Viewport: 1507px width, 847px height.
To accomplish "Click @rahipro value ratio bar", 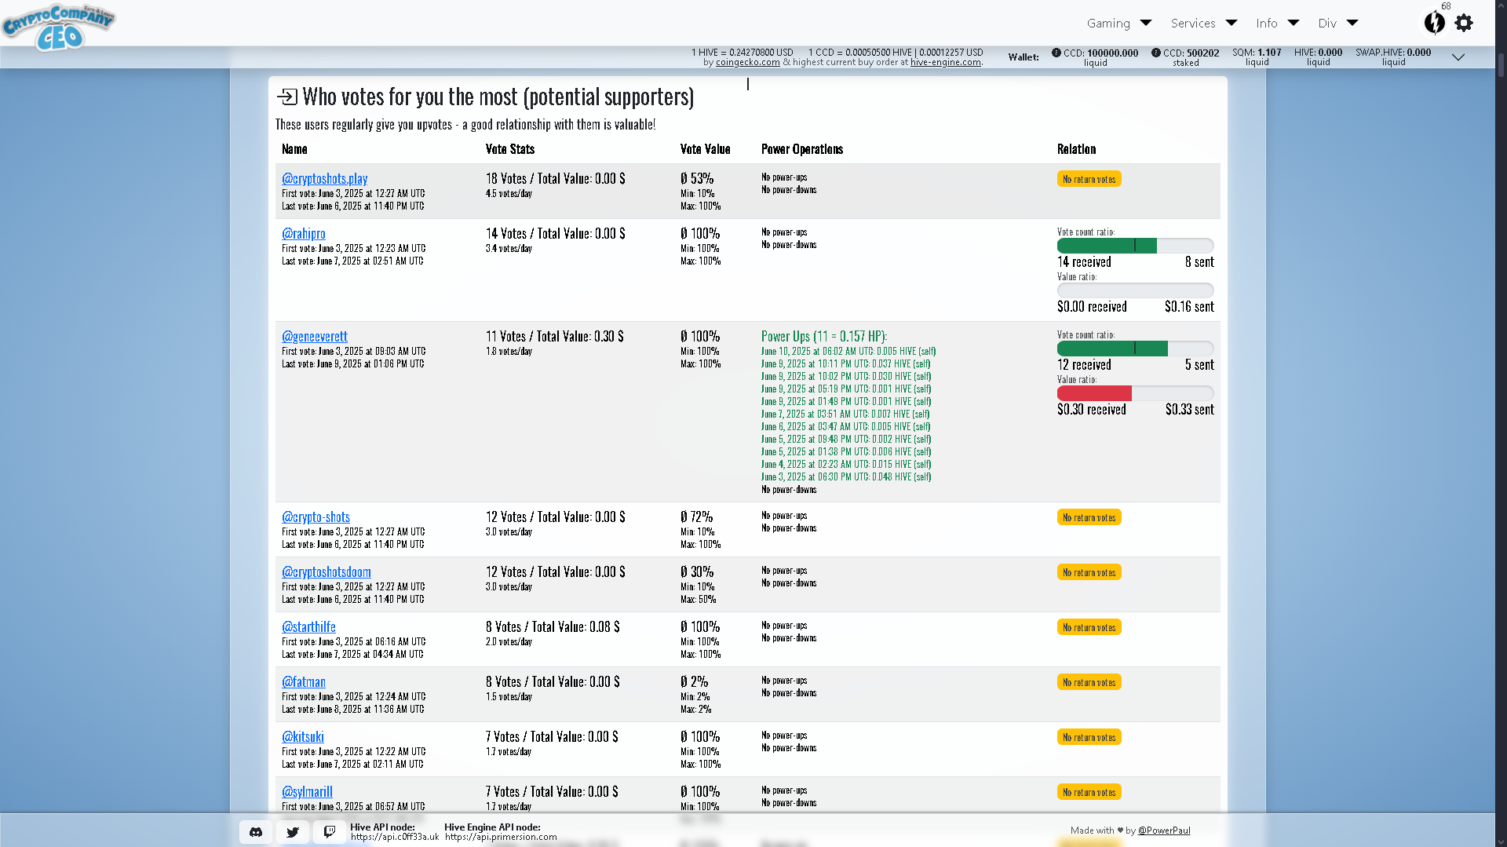I will (x=1135, y=290).
